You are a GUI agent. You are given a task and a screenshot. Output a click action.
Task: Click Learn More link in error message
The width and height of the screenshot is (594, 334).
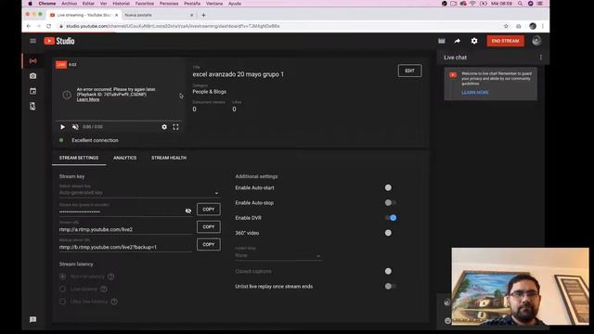pyautogui.click(x=88, y=99)
